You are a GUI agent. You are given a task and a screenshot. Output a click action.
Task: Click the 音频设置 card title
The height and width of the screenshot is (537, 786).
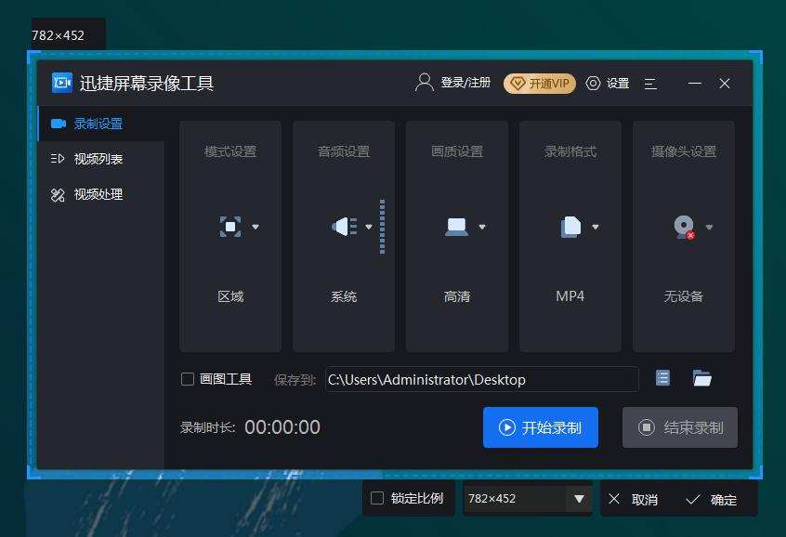coord(344,151)
